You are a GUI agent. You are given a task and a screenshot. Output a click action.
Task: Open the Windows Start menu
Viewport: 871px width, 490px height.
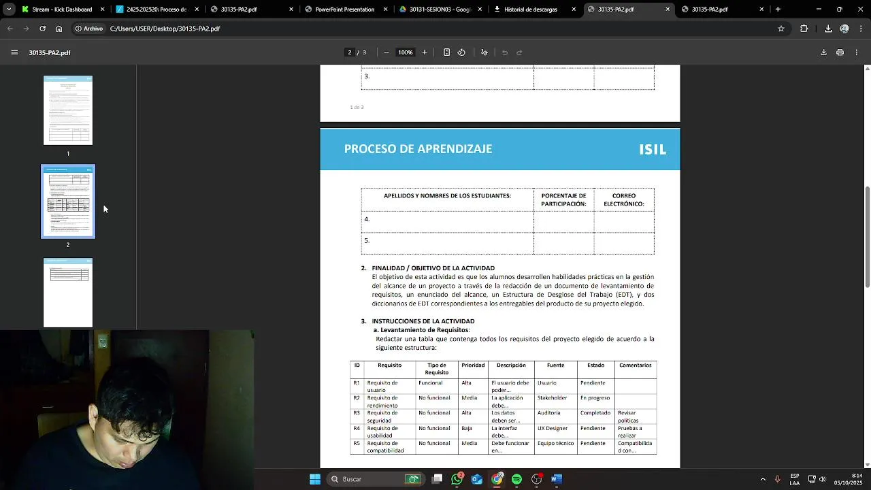(x=315, y=479)
